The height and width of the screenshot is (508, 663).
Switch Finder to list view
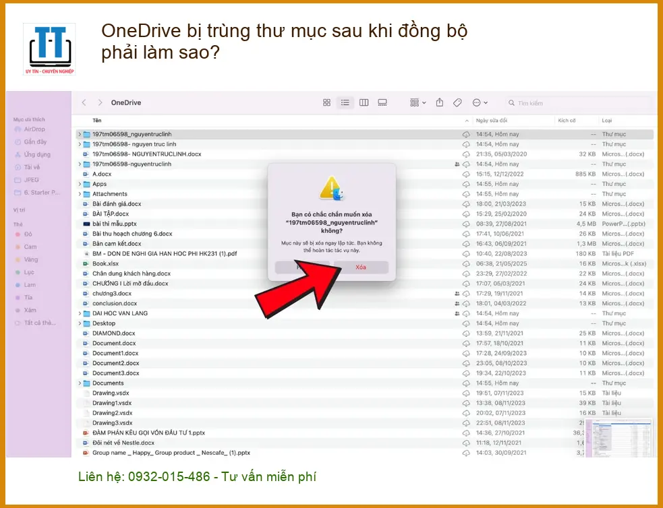(345, 102)
